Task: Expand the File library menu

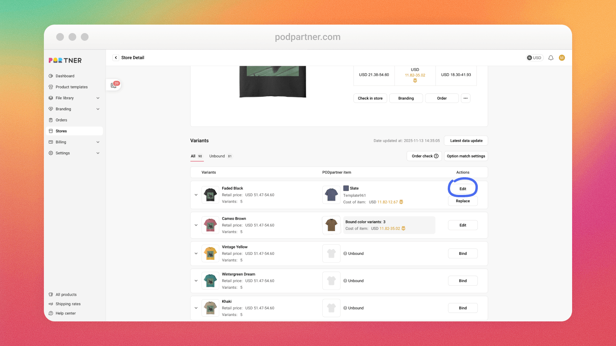Action: coord(98,98)
